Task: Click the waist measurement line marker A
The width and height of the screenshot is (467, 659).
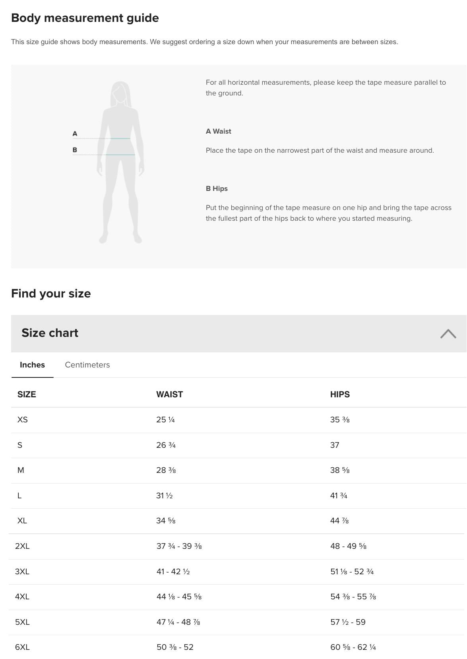Action: click(74, 134)
